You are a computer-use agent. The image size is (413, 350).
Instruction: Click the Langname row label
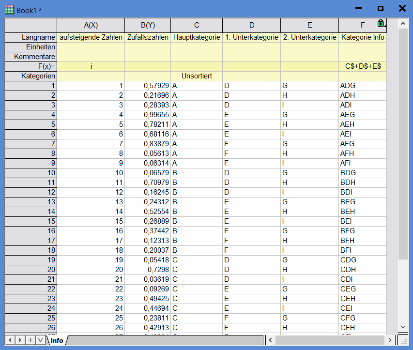tap(31, 37)
